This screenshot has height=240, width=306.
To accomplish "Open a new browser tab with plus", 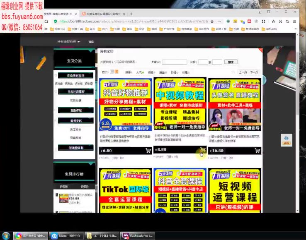I will click(x=131, y=14).
